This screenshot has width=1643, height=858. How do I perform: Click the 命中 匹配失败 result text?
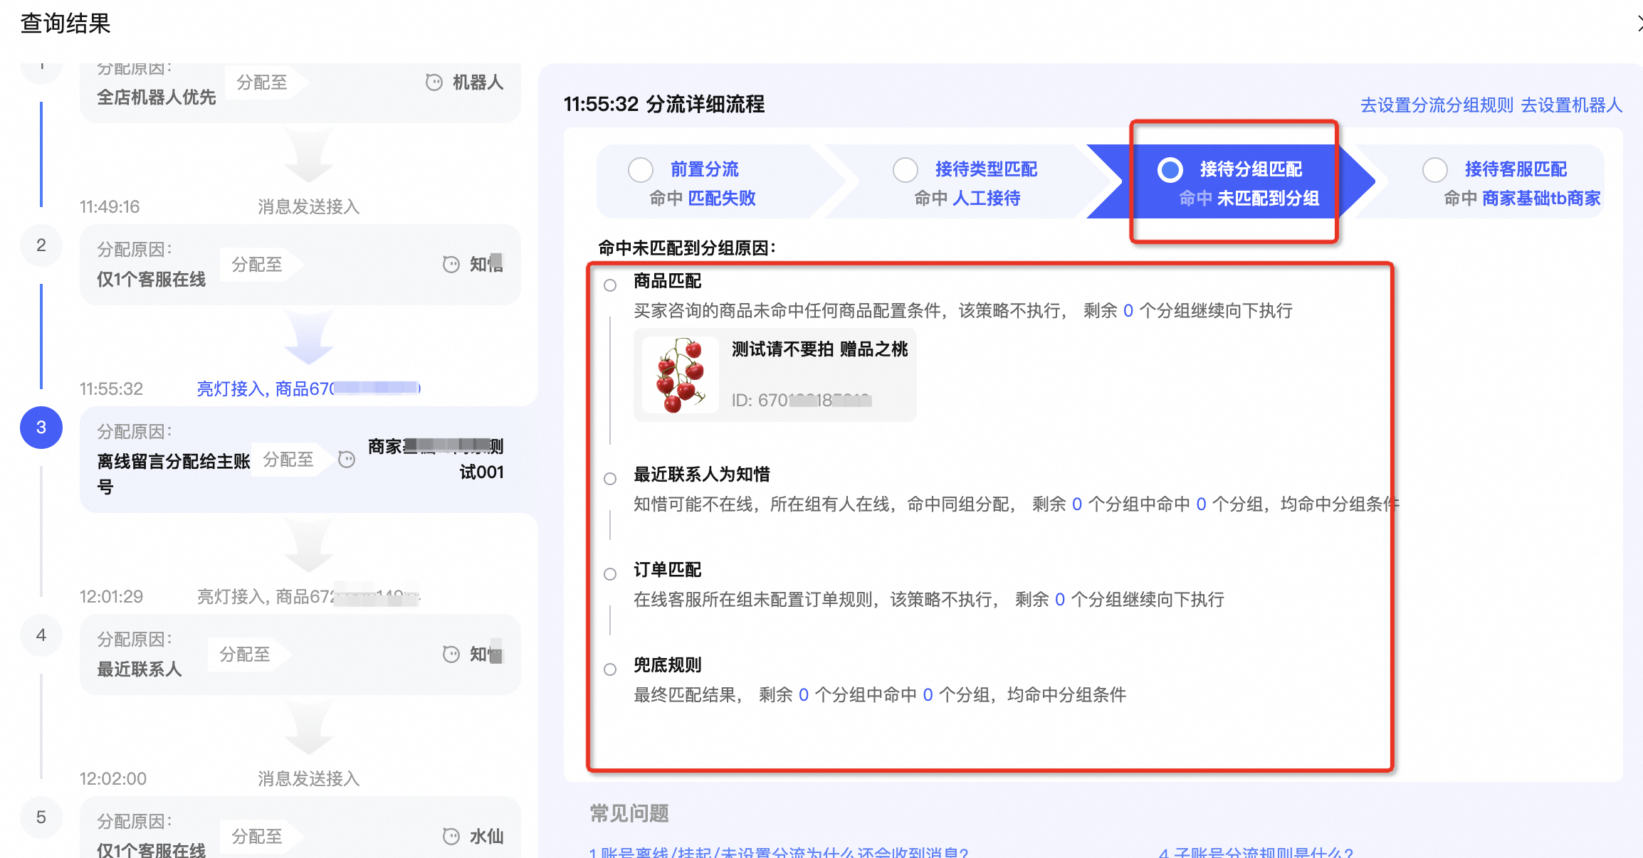pos(702,198)
